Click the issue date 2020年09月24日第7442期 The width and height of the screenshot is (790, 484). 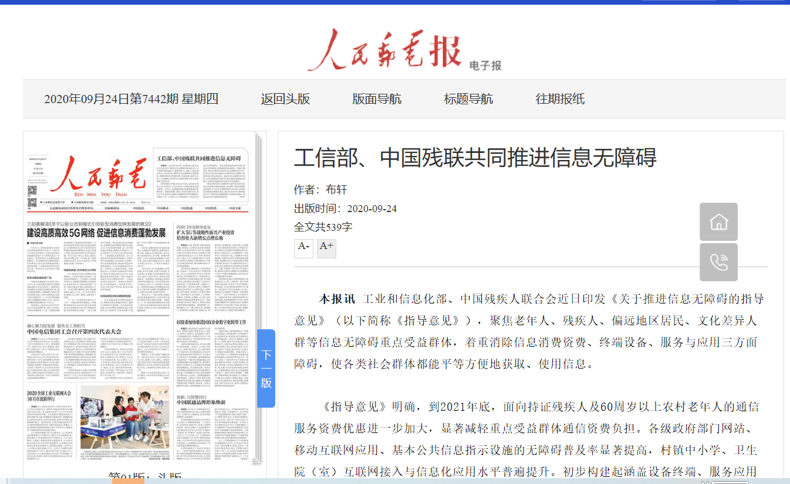131,99
